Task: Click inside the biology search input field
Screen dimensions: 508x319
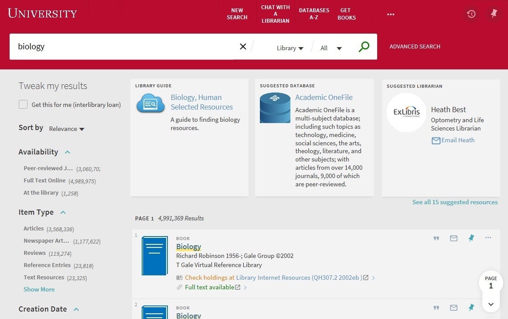Action: pos(122,47)
